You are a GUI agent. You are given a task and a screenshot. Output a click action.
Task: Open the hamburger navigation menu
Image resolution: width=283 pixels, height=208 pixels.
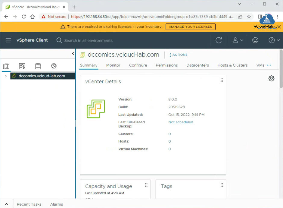(x=8, y=40)
